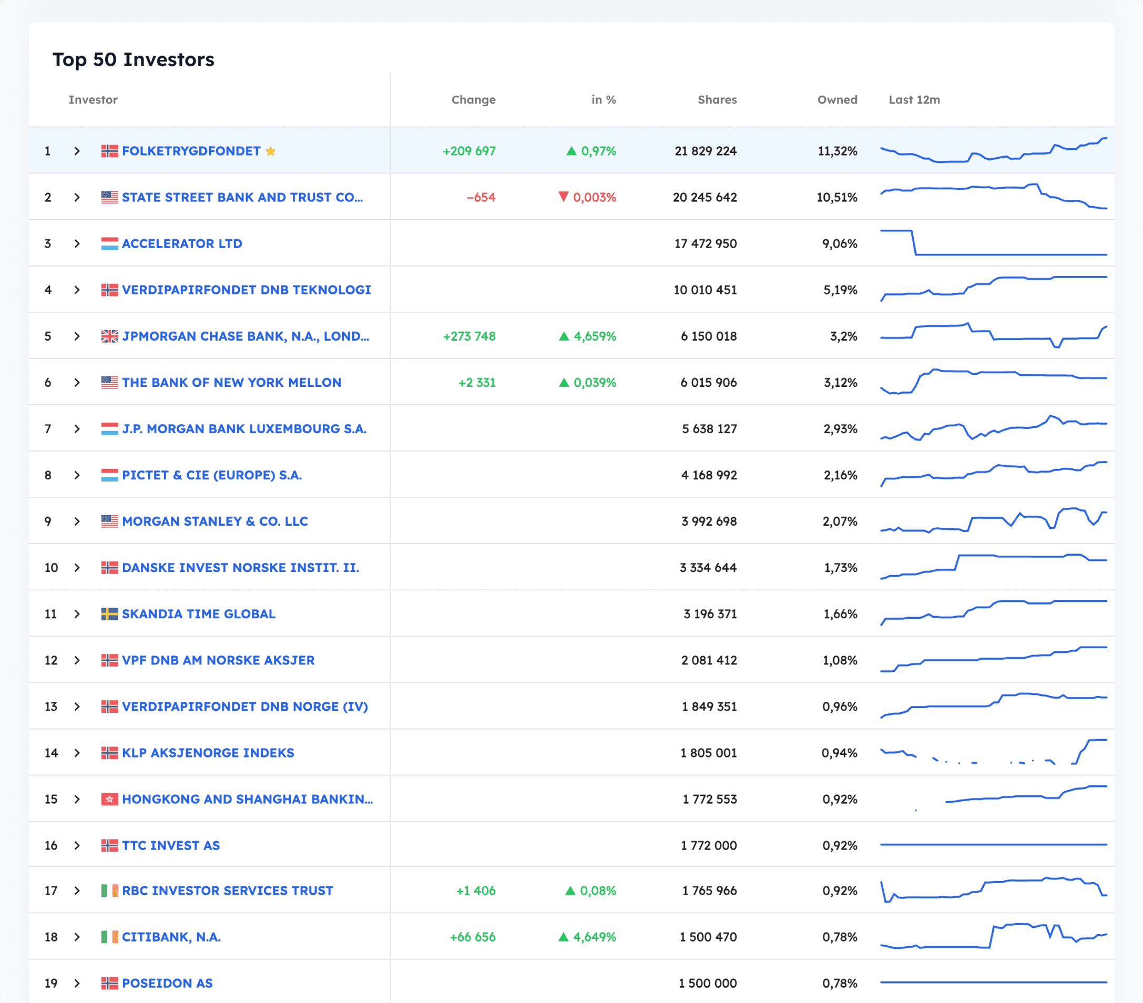The height and width of the screenshot is (1003, 1143).
Task: Click the change value +273 748
Action: [x=469, y=336]
